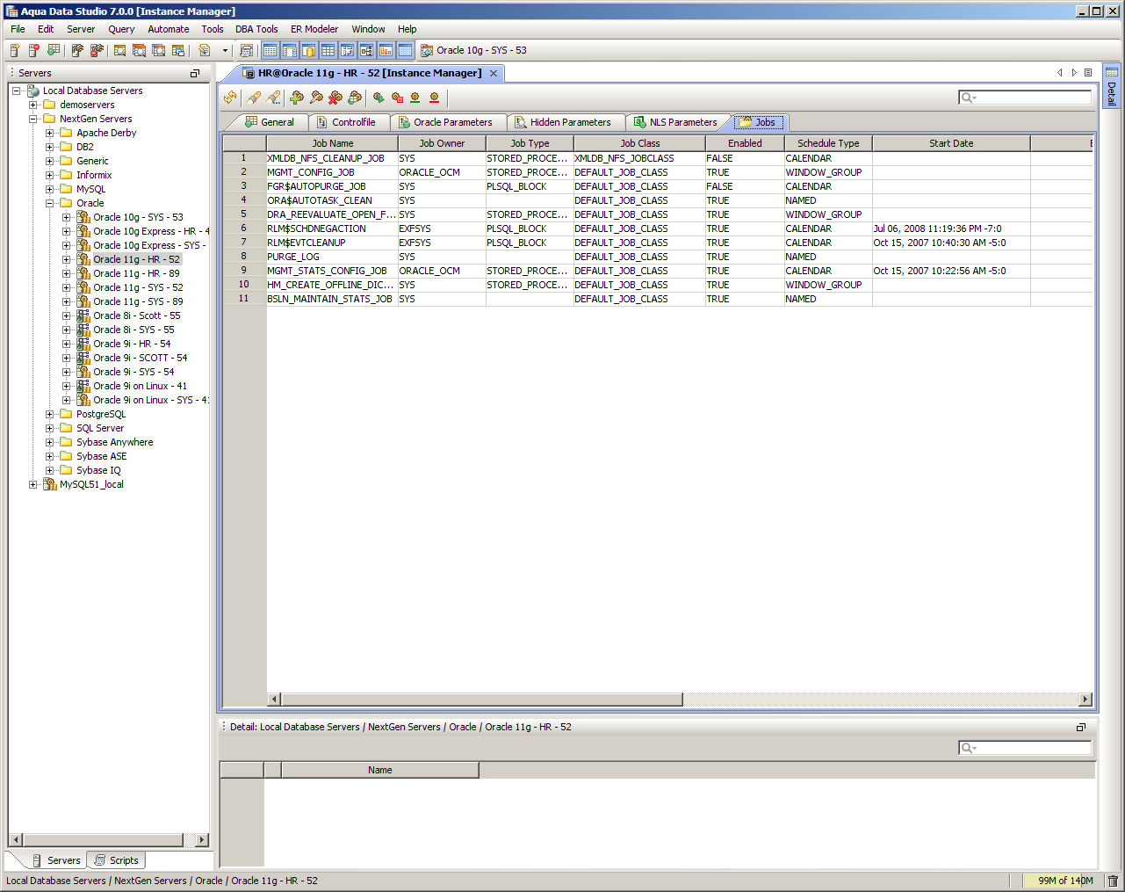The width and height of the screenshot is (1125, 892).
Task: Sort by Start Date column header
Action: click(x=951, y=143)
